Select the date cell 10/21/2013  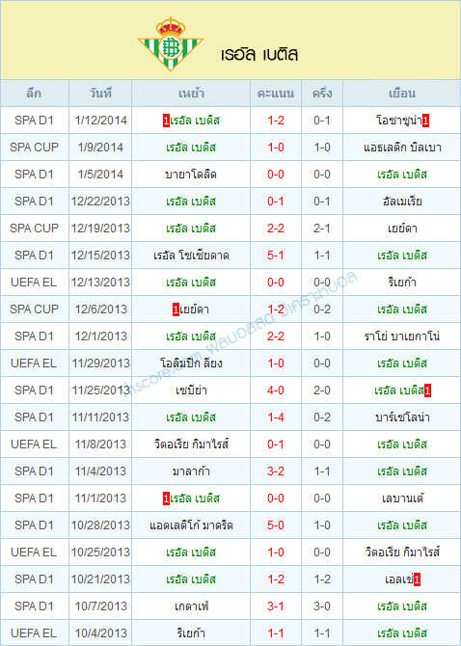click(x=100, y=579)
